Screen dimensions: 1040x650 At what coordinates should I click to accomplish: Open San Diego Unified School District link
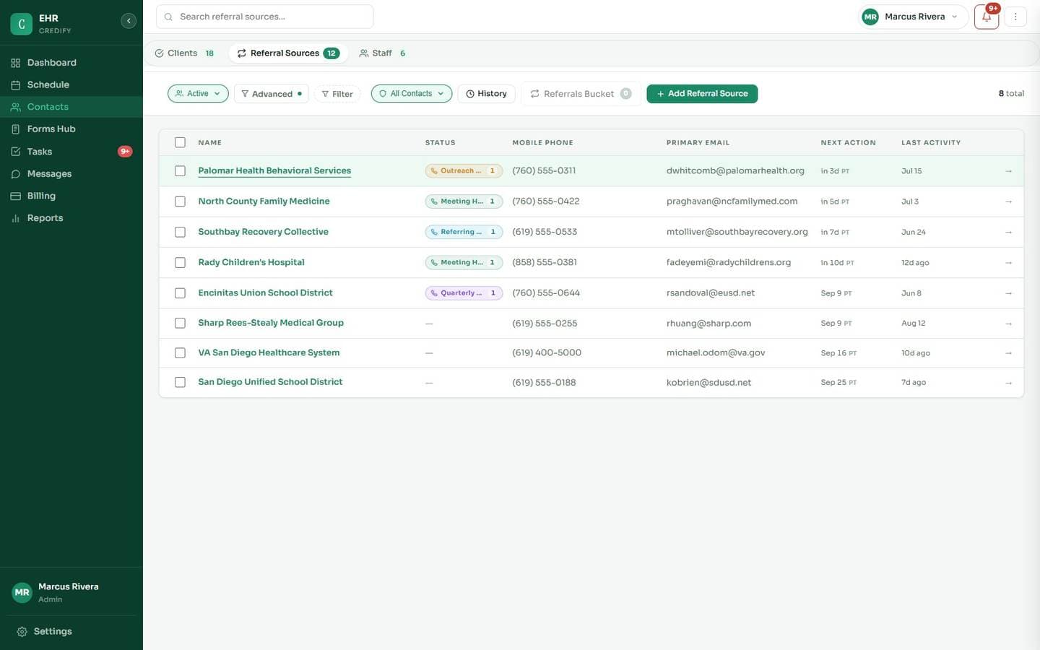[270, 382]
